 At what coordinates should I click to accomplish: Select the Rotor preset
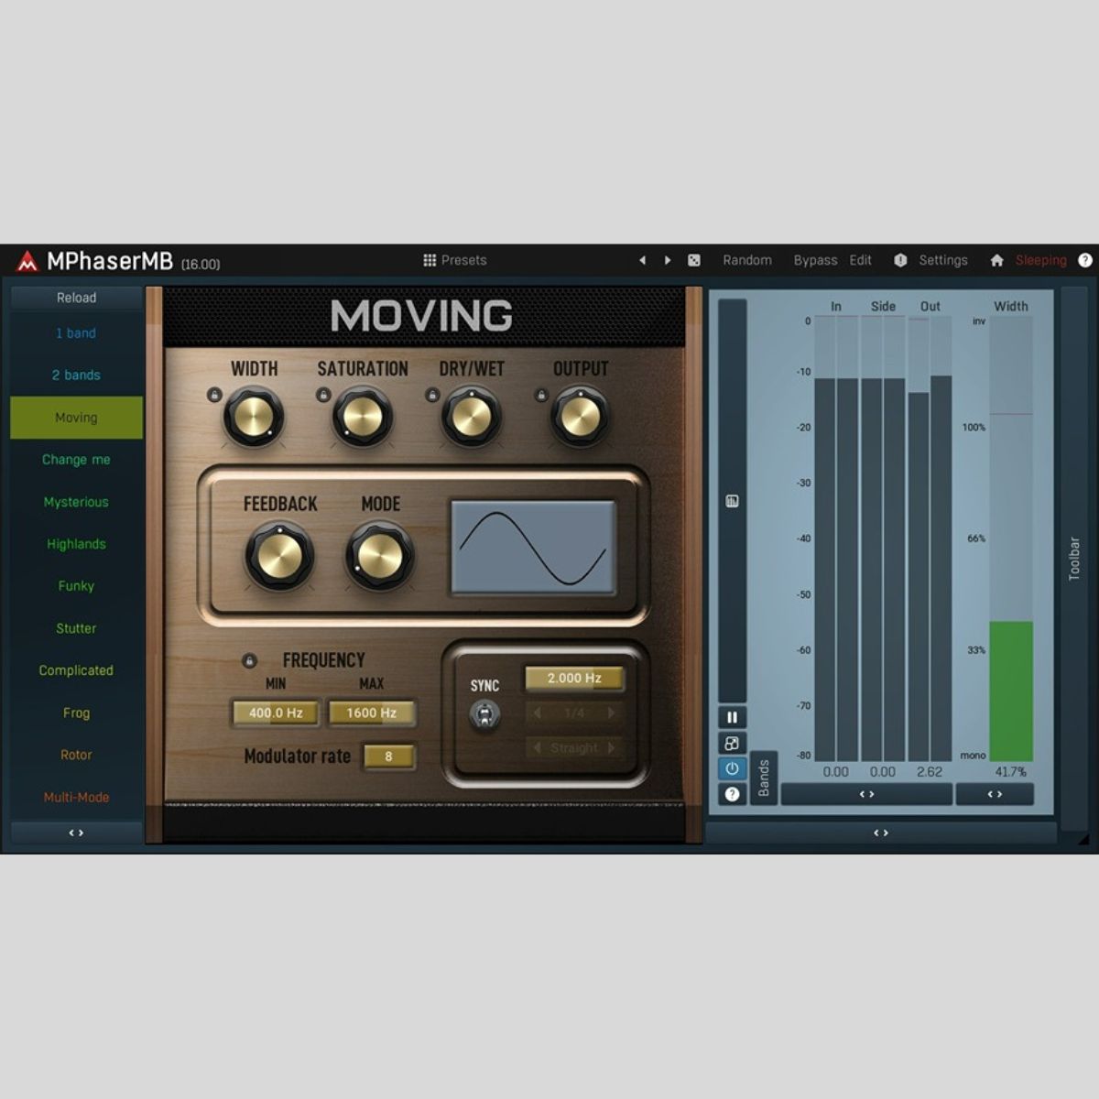[76, 755]
